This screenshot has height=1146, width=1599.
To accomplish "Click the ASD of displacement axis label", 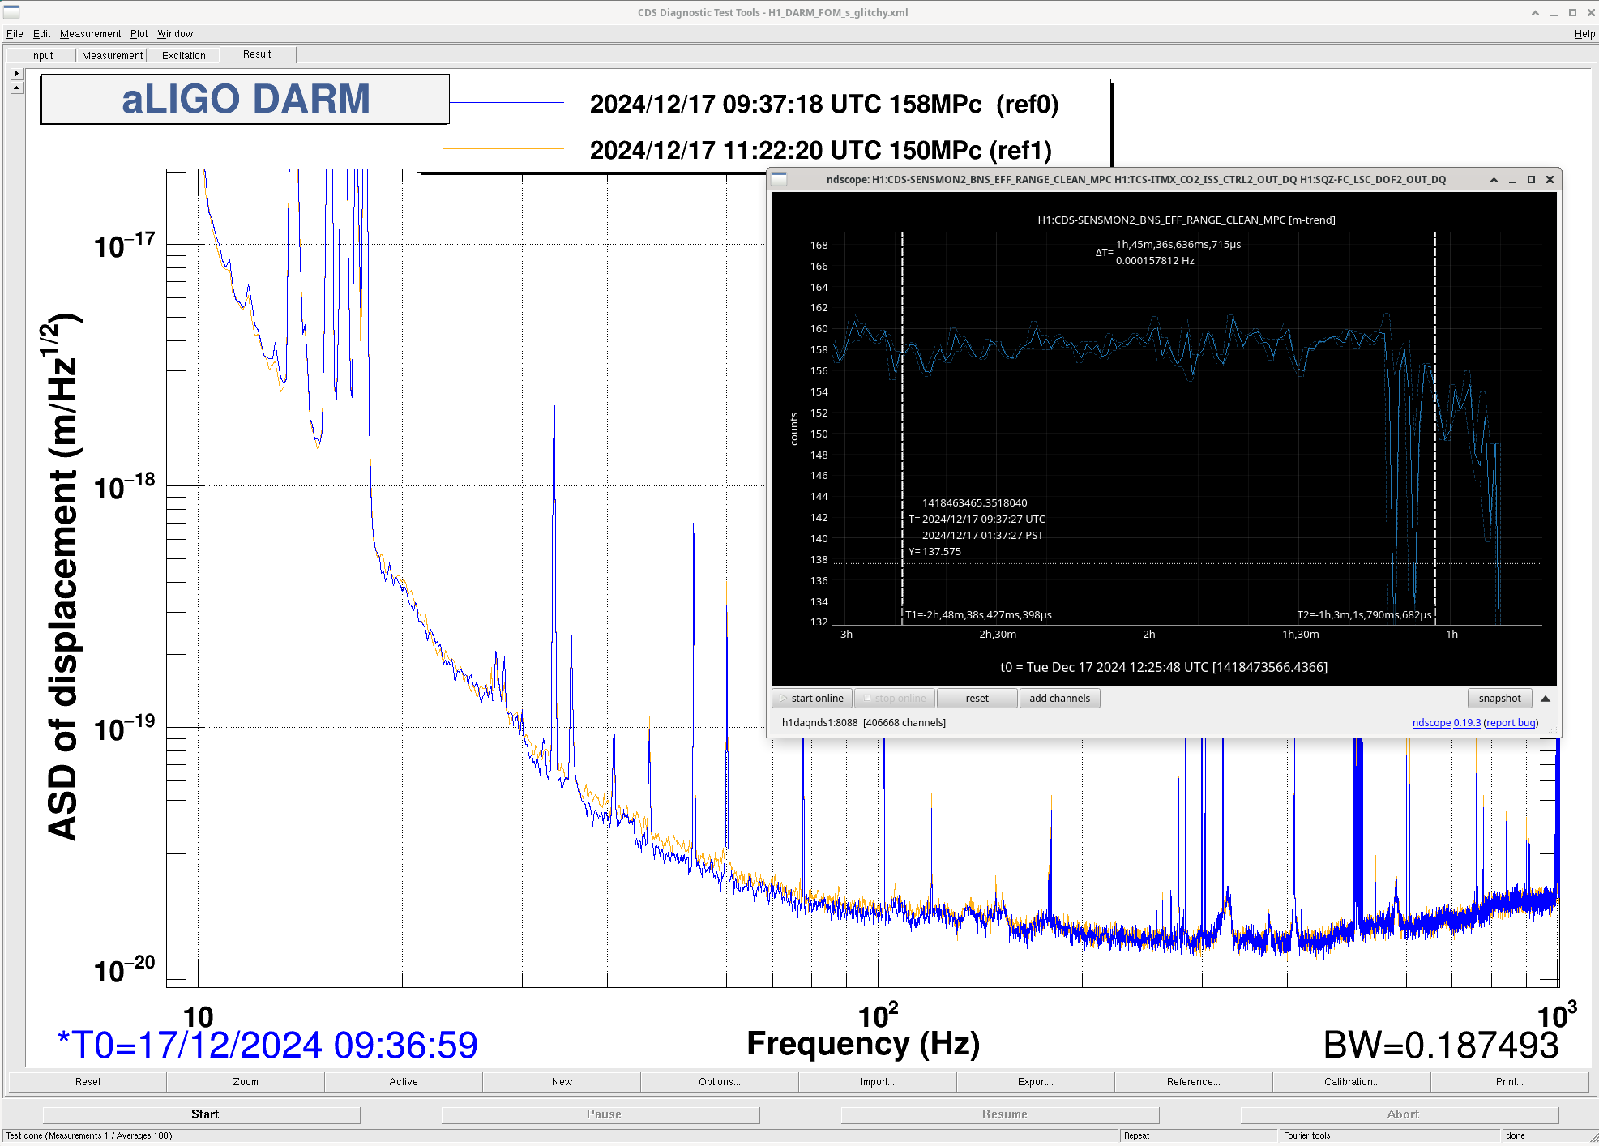I will (63, 575).
